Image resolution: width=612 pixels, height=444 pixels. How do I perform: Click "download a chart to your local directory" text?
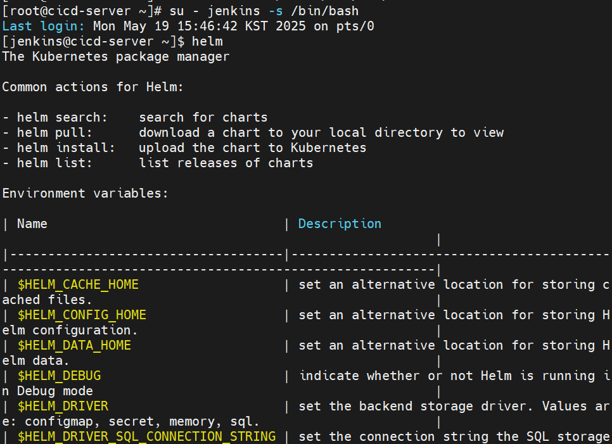pos(291,132)
